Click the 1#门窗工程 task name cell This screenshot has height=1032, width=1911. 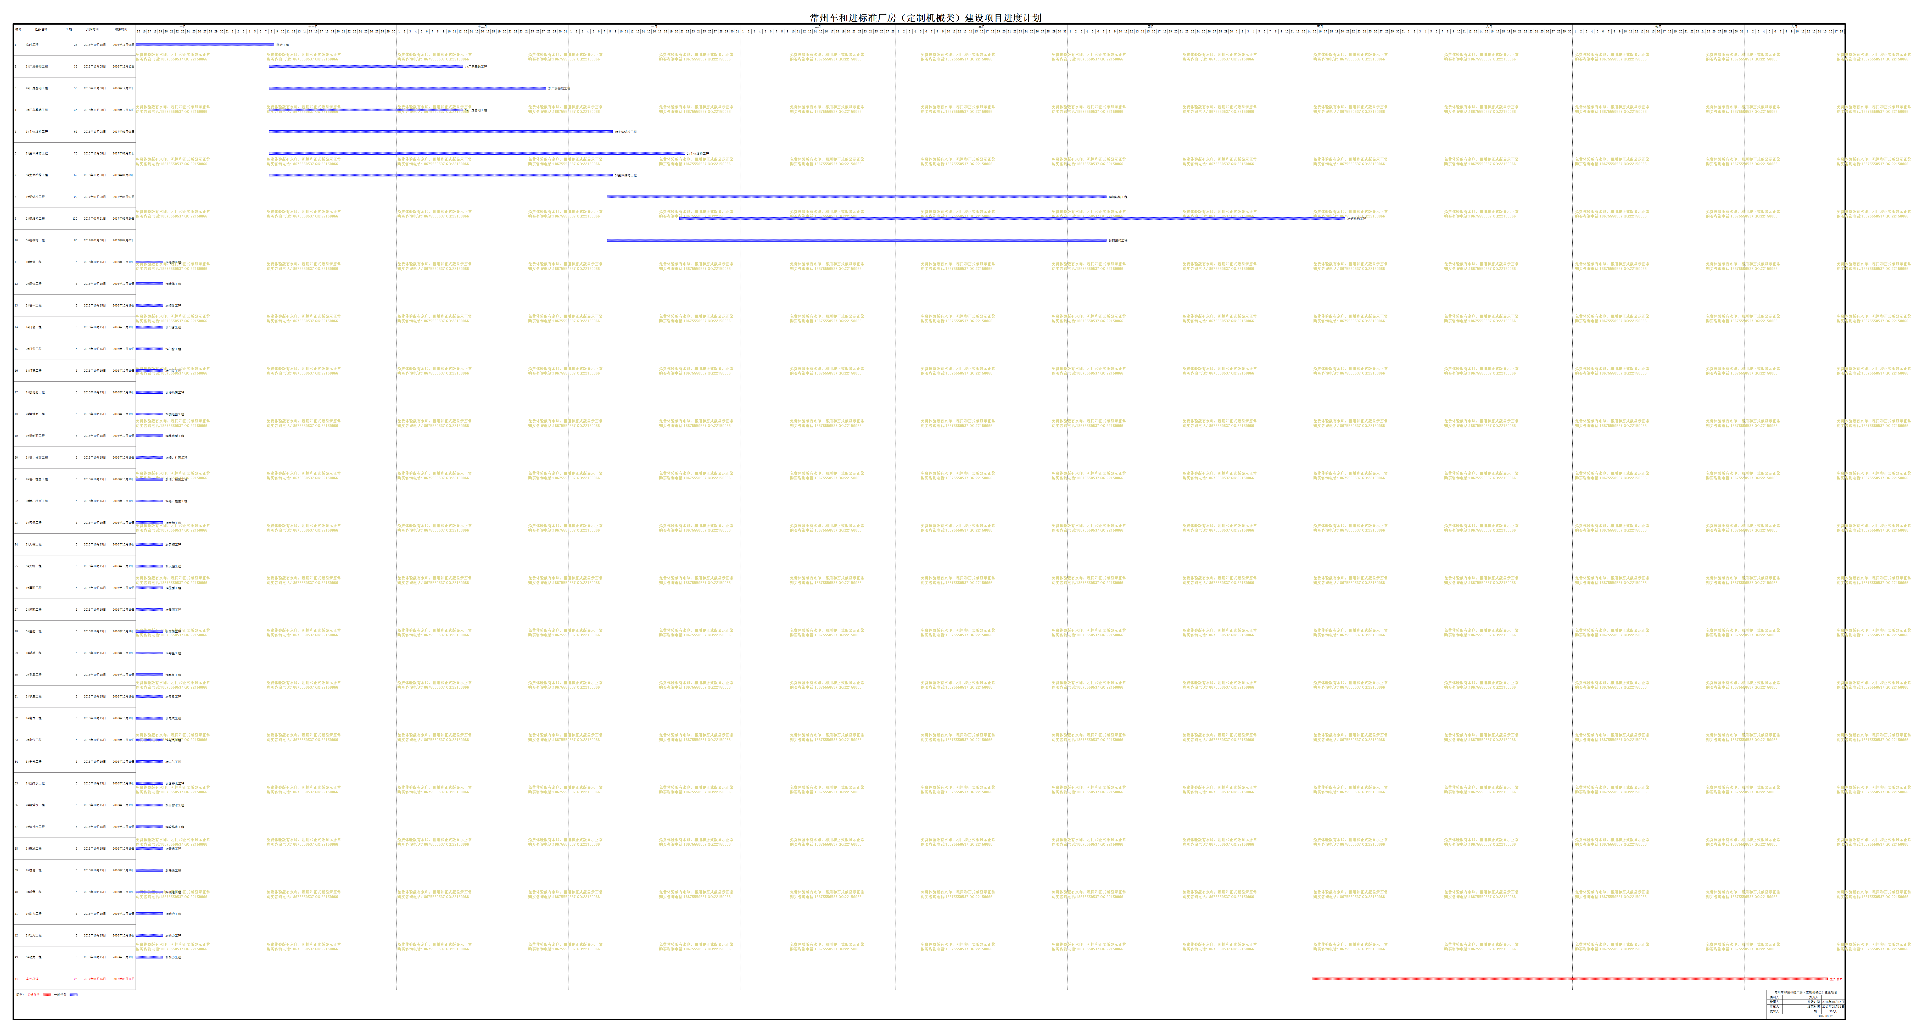click(42, 327)
